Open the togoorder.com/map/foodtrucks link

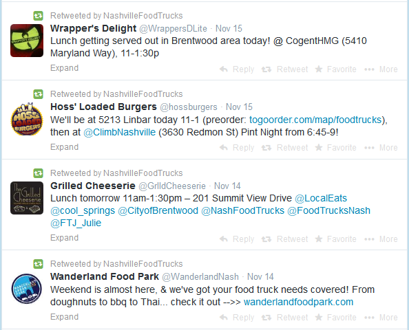tap(315, 120)
